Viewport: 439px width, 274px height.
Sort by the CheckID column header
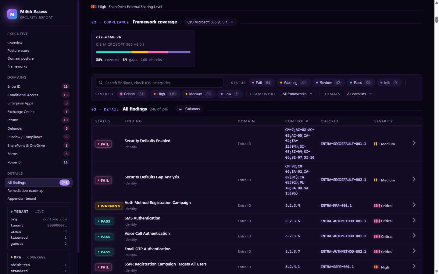pyautogui.click(x=329, y=121)
